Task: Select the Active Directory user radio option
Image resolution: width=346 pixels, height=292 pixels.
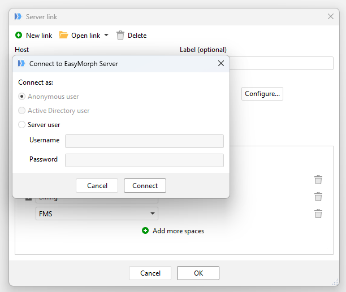Action: coord(21,111)
